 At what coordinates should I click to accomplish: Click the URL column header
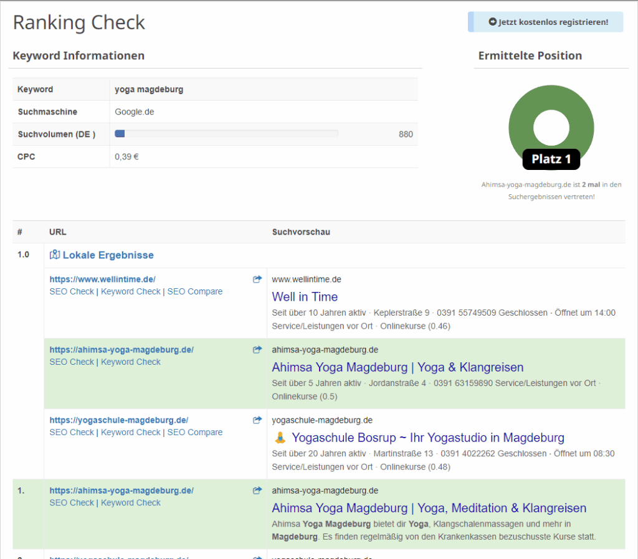tap(58, 232)
